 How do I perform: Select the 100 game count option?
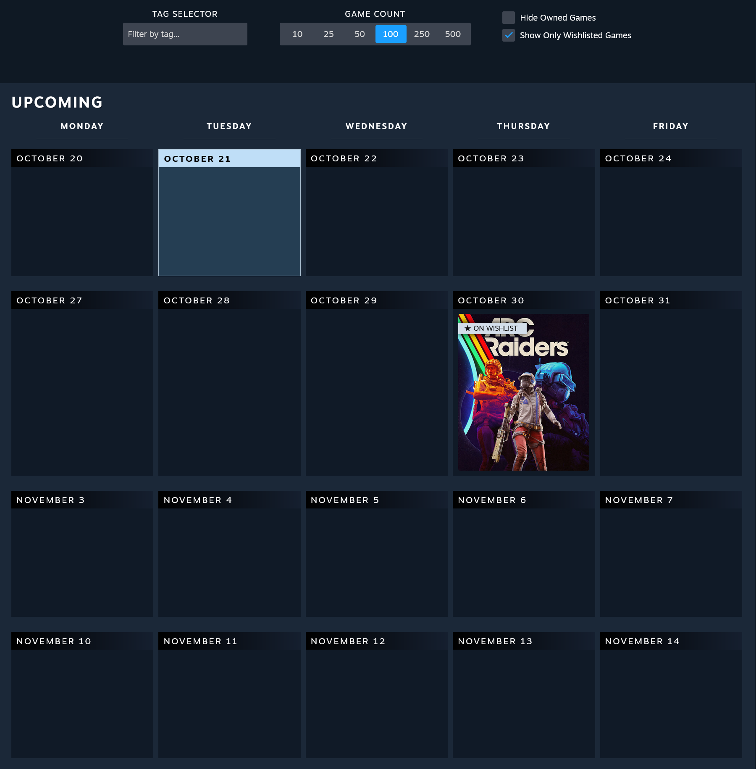[391, 34]
